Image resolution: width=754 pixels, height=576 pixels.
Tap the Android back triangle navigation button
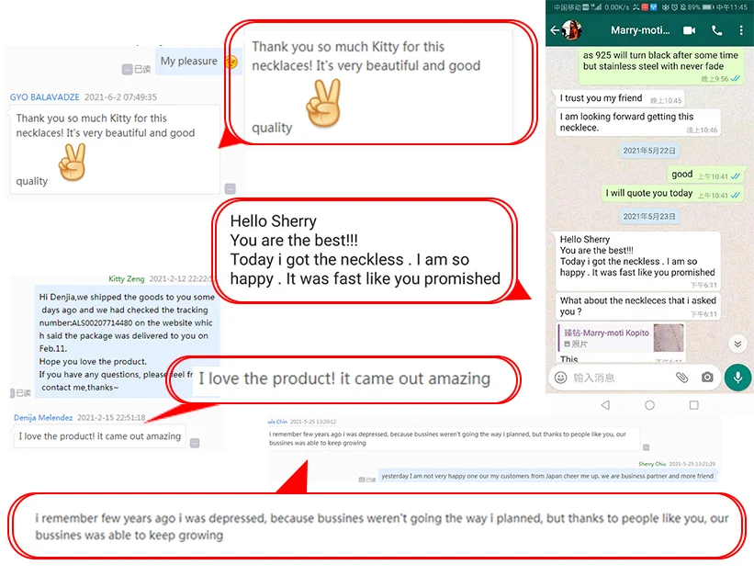coord(605,405)
